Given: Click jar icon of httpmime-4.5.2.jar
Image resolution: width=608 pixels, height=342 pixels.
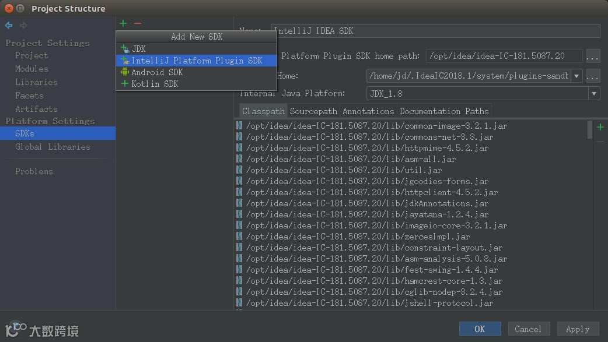Looking at the screenshot, I should pos(239,147).
